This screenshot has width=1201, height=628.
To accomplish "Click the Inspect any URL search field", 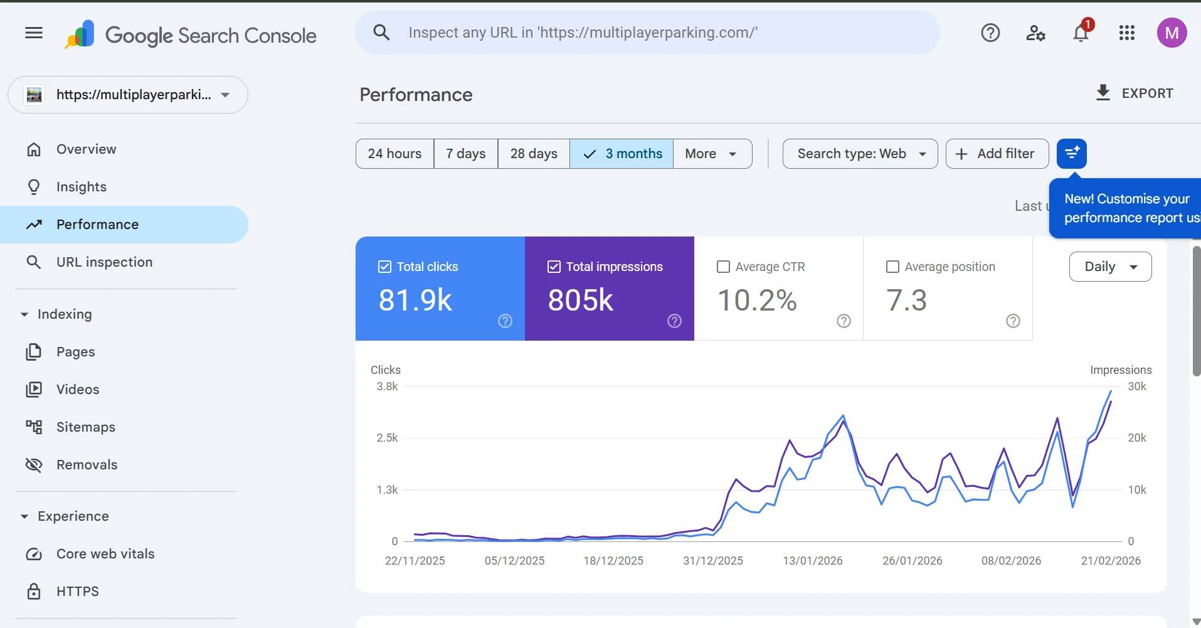I will coord(646,33).
